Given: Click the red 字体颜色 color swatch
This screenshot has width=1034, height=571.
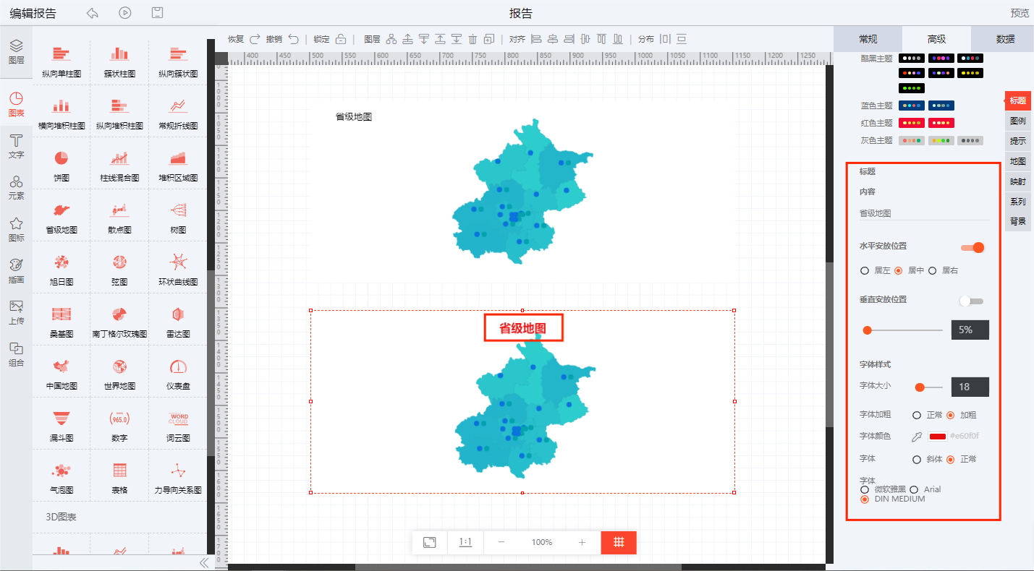Looking at the screenshot, I should pyautogui.click(x=938, y=437).
